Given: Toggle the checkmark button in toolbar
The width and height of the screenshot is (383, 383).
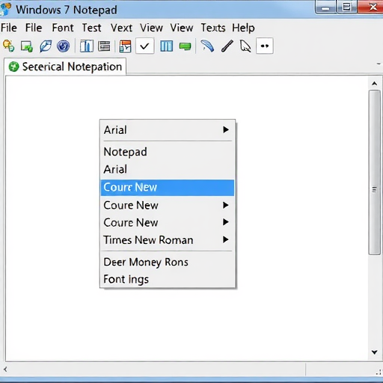Looking at the screenshot, I should (144, 46).
